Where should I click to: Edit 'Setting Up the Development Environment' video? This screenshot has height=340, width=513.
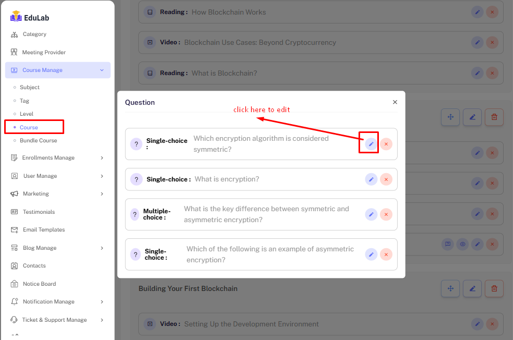click(x=477, y=324)
